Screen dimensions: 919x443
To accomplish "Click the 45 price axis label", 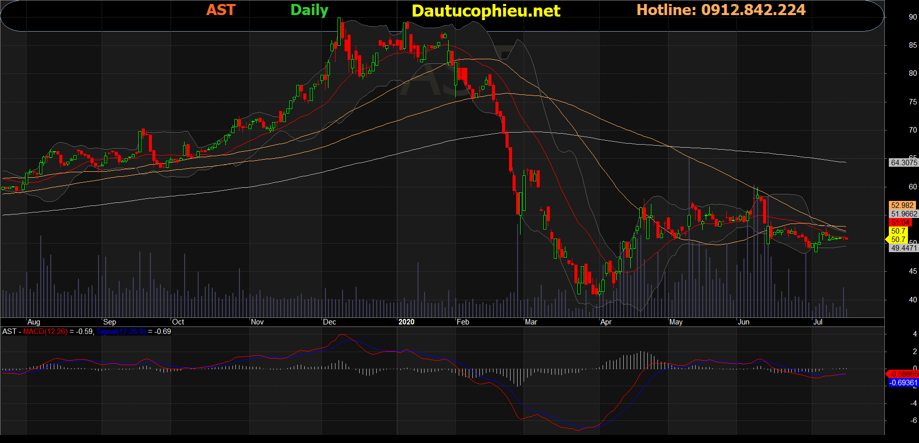I will click(x=912, y=271).
